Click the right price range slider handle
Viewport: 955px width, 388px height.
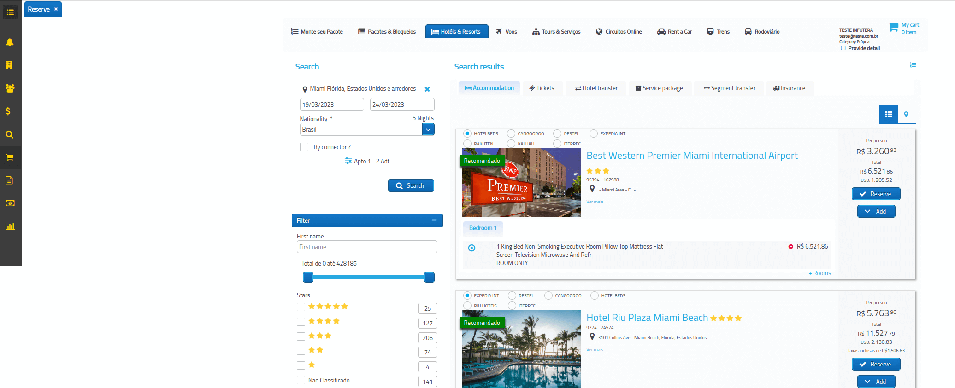429,277
